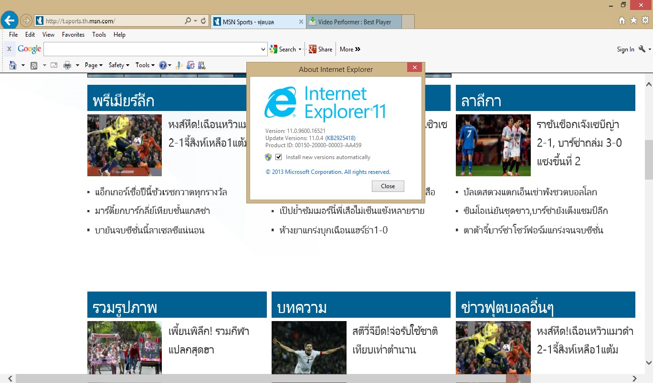Screen dimensions: 653x383
Task: Open the Google Search button dropdown arrow
Action: (300, 49)
